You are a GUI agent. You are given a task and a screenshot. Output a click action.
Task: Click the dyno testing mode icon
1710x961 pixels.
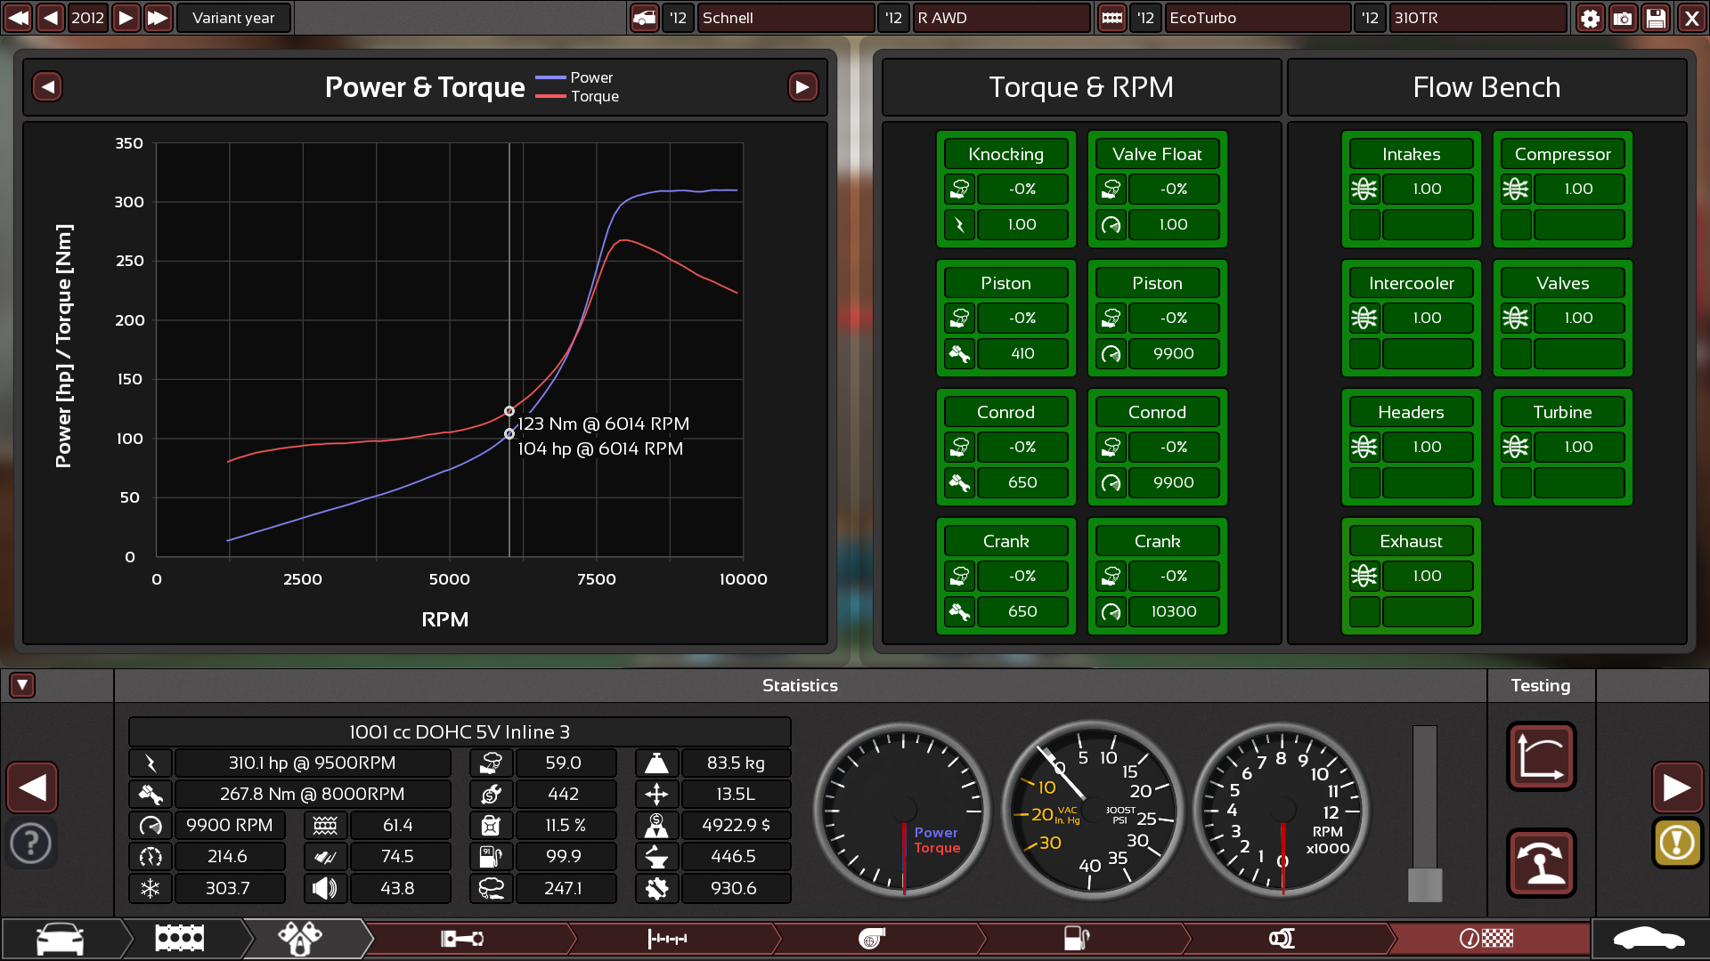(x=1541, y=863)
